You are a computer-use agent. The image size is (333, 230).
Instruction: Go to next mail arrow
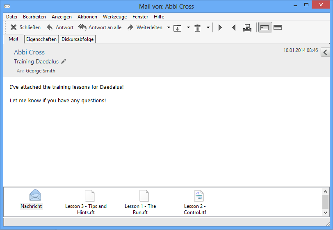tap(220, 27)
